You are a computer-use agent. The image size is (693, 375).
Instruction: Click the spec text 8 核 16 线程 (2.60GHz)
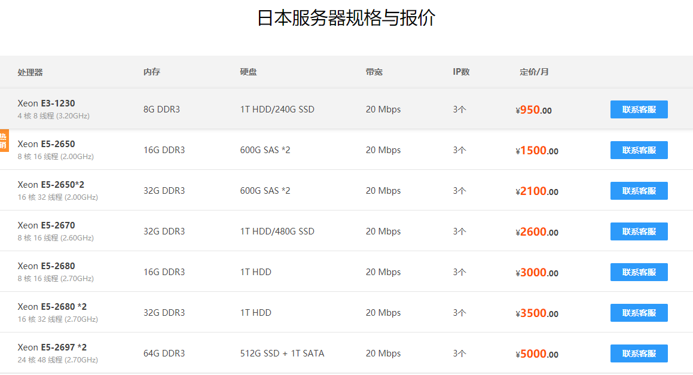[56, 238]
